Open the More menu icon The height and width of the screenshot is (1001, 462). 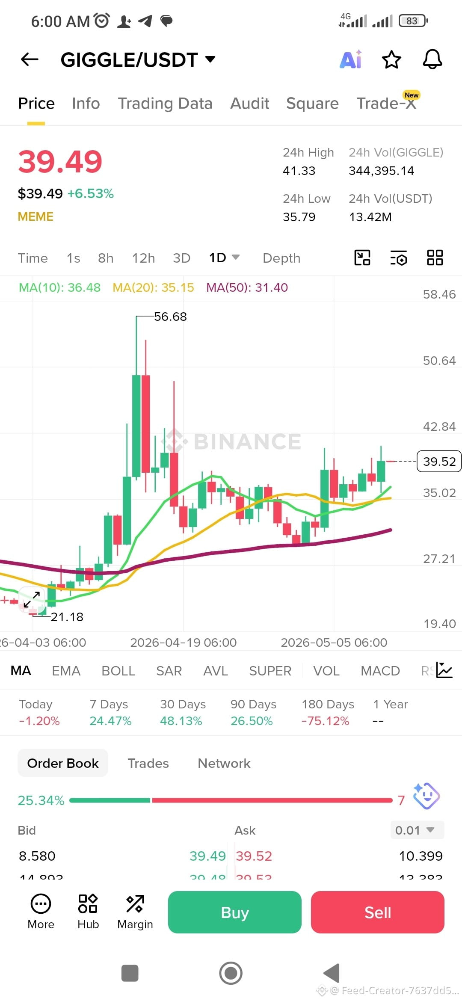tap(41, 912)
